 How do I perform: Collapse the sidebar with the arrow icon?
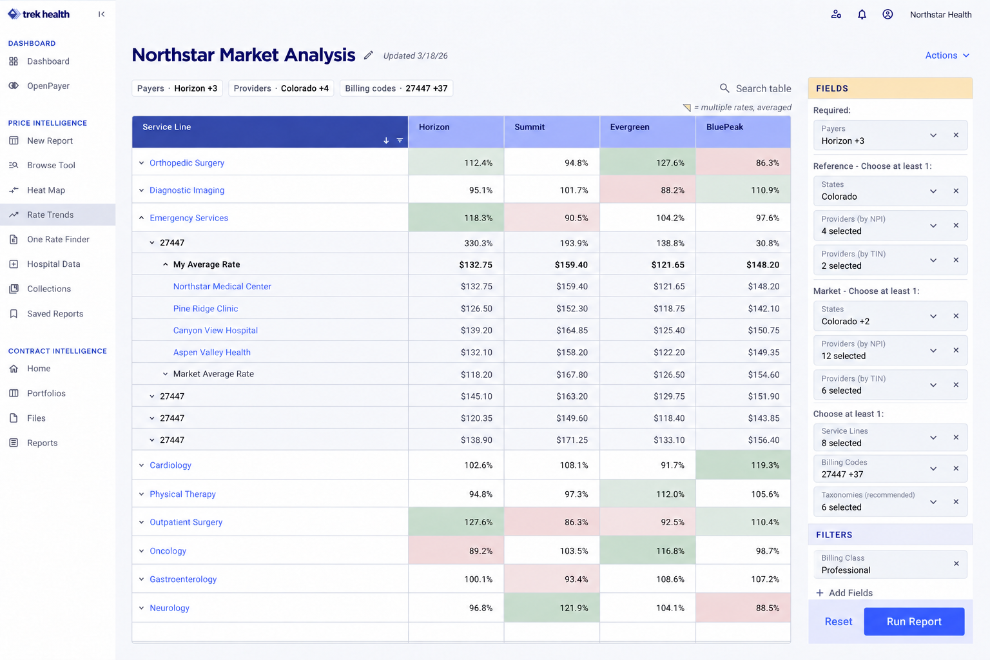pos(101,14)
